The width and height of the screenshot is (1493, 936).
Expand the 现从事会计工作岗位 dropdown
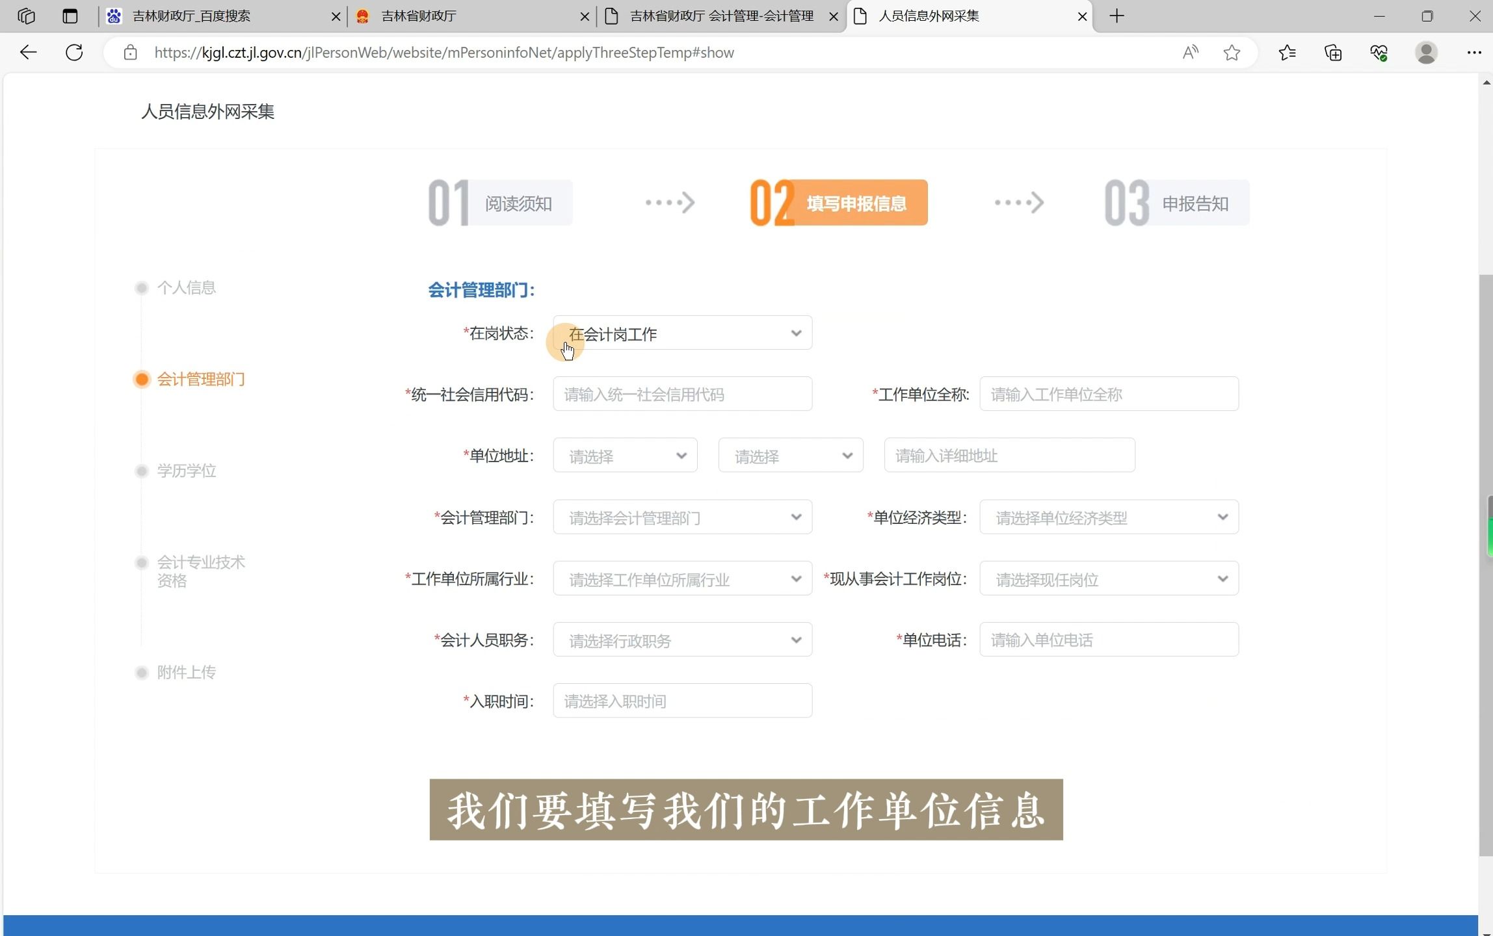pos(1109,578)
